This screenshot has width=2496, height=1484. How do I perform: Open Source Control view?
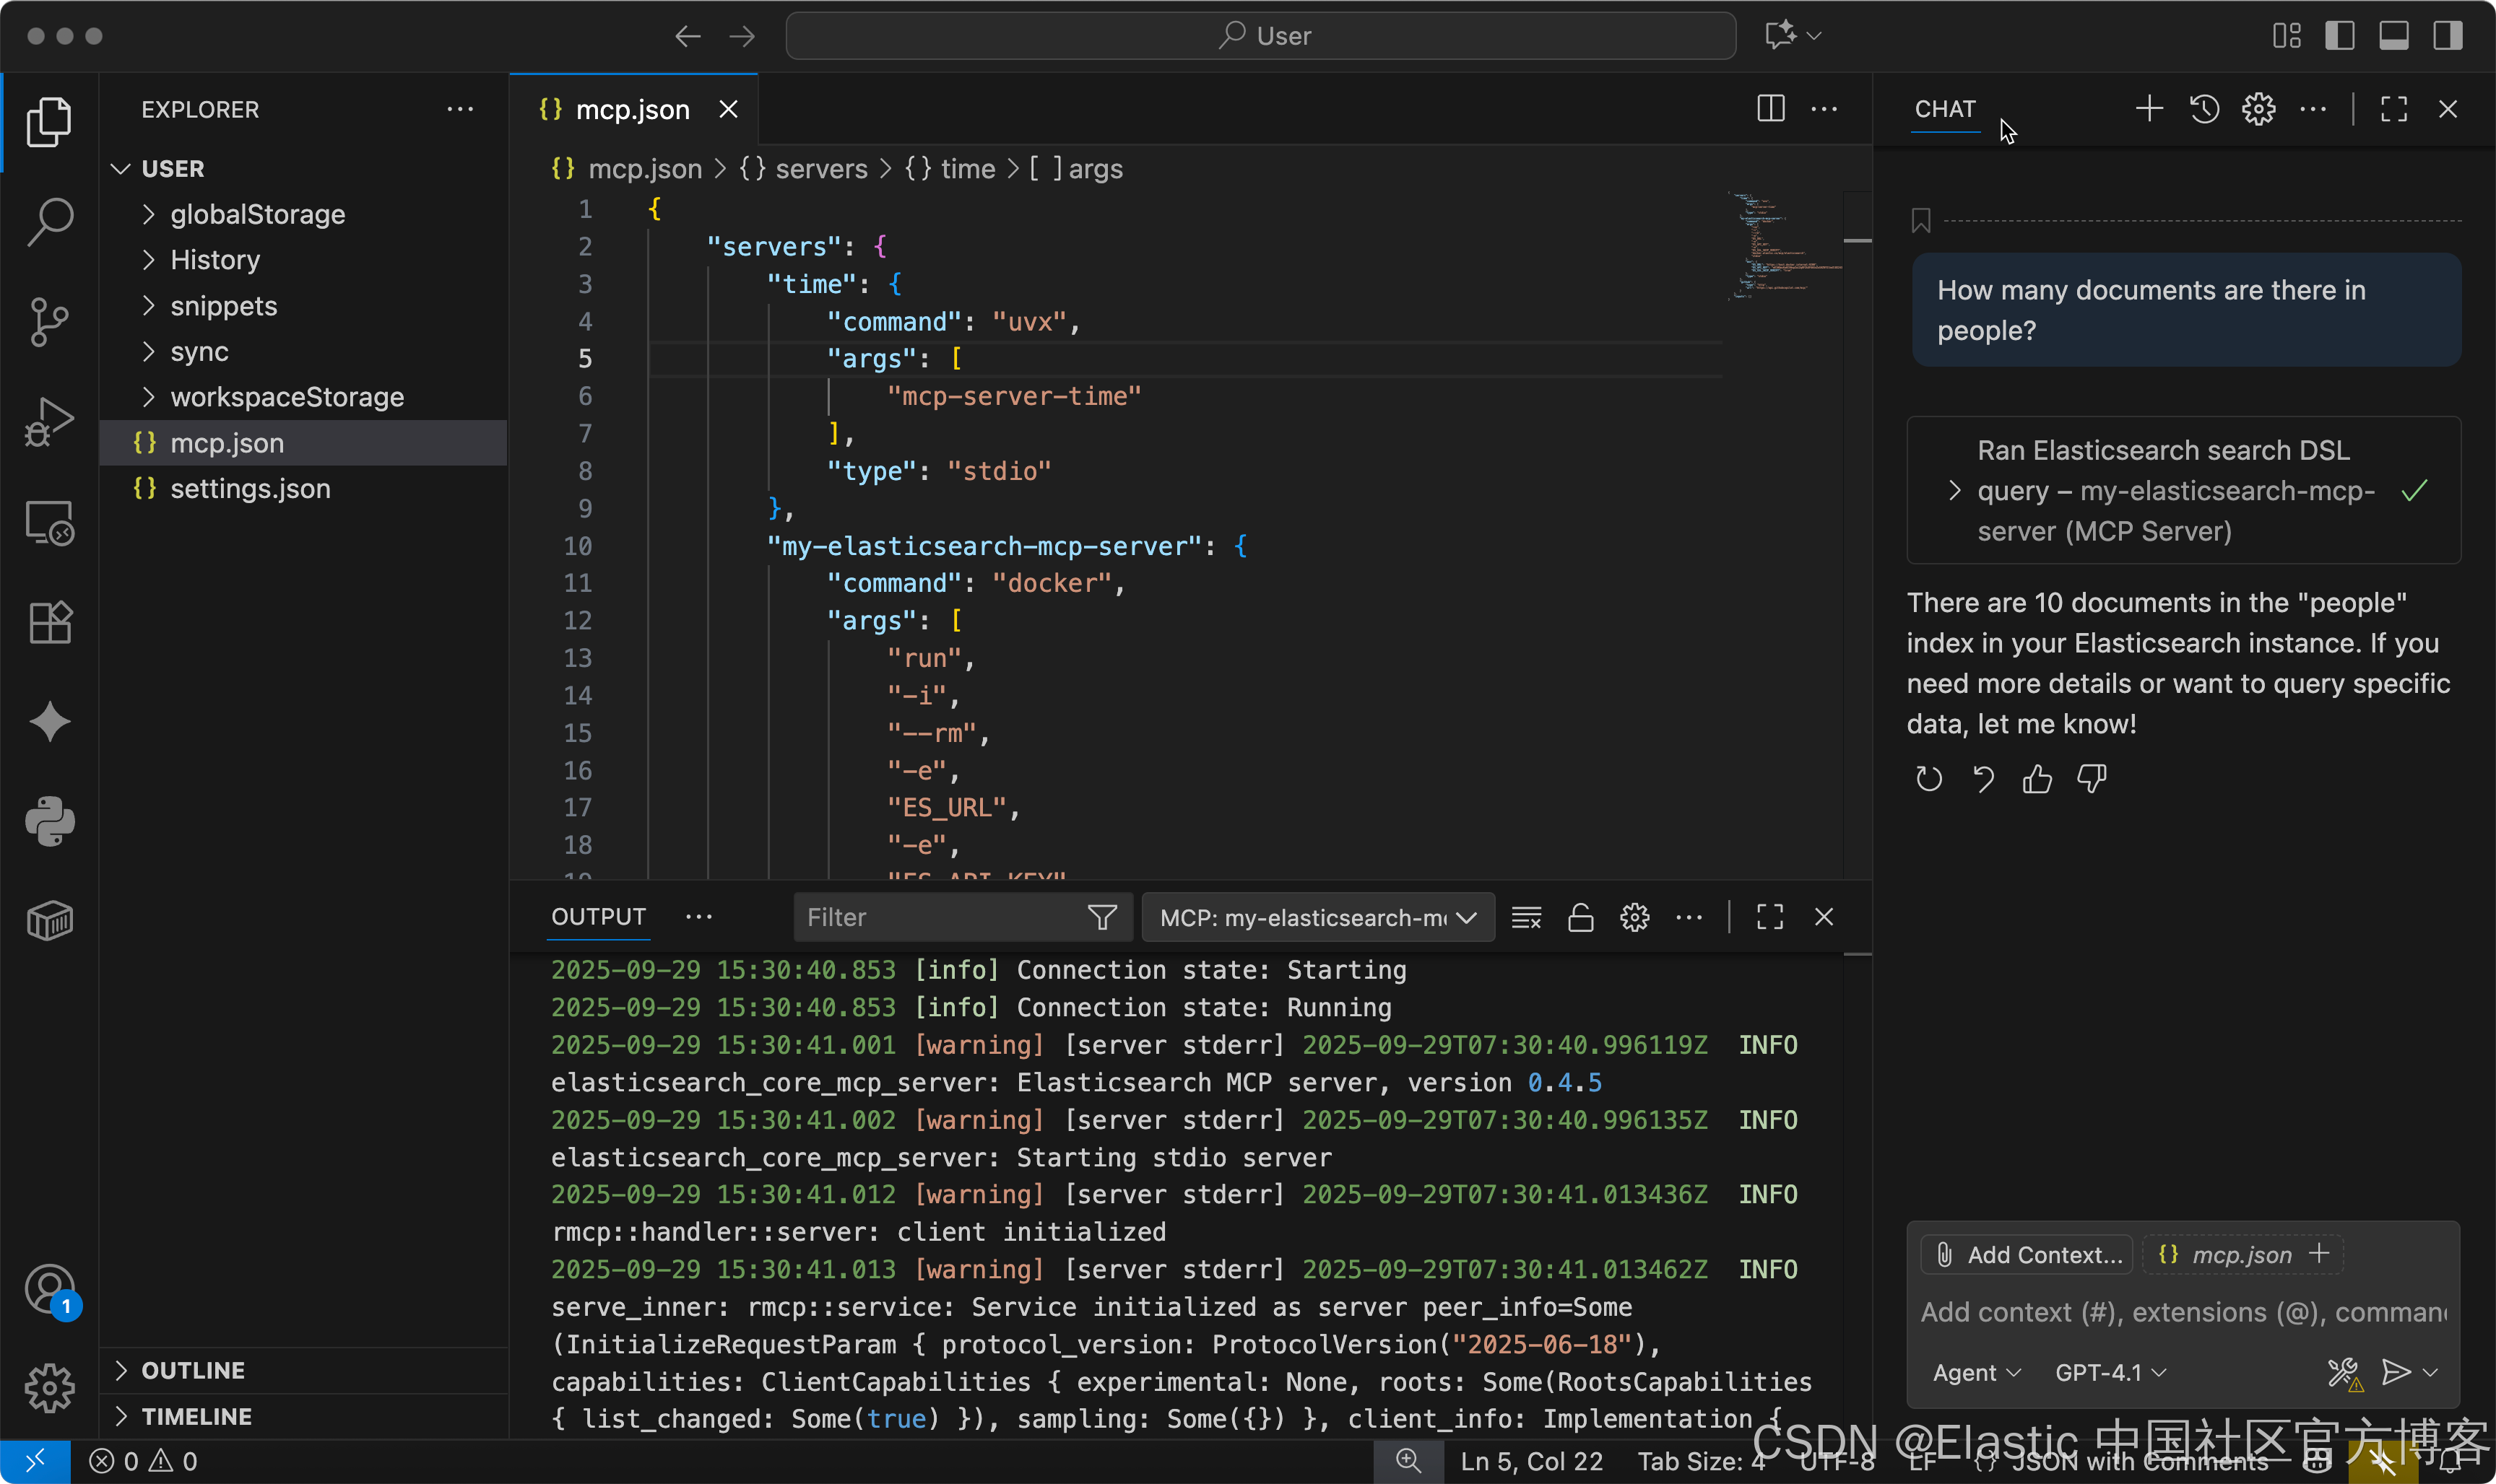click(x=49, y=321)
